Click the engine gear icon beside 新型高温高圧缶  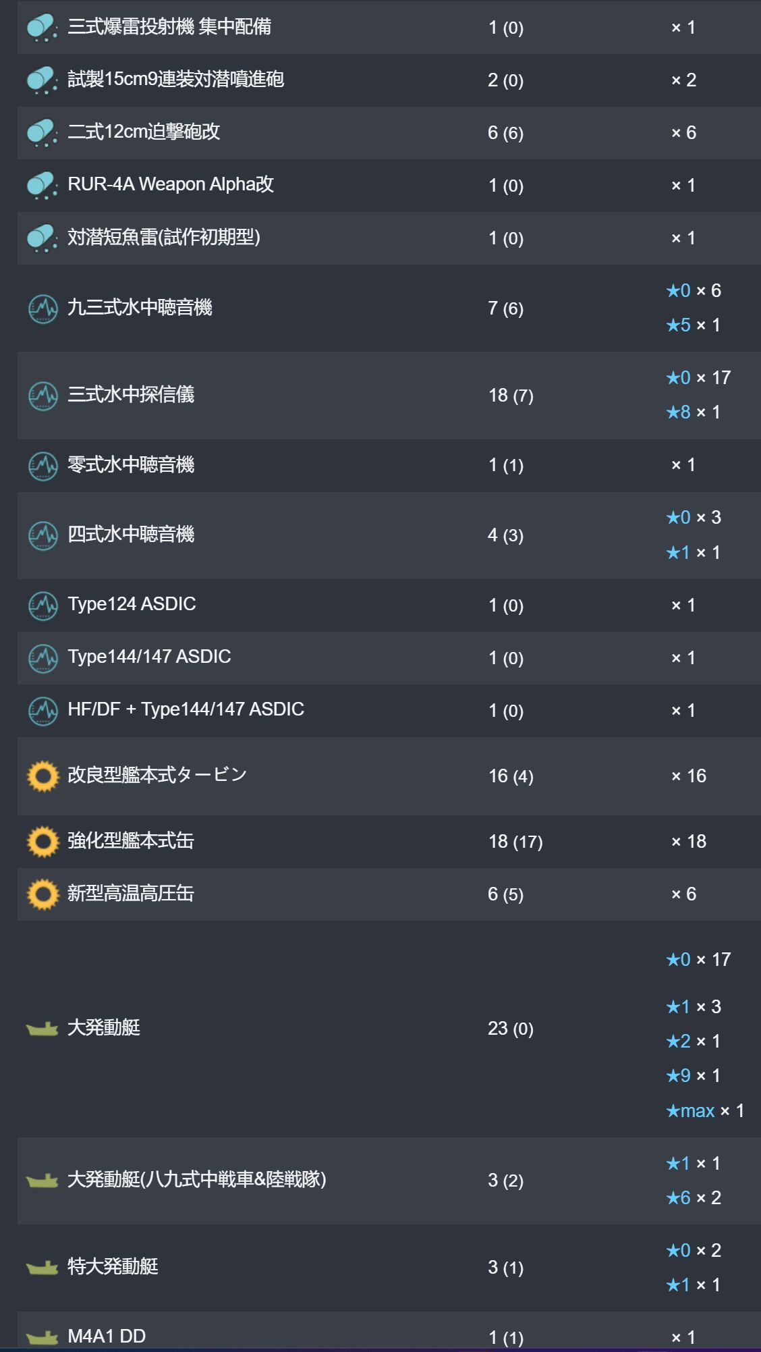pos(43,894)
